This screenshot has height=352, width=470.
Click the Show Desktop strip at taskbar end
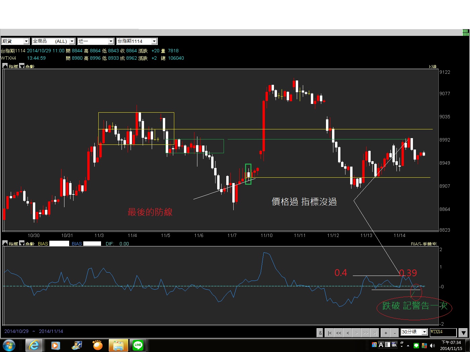coord(467,345)
